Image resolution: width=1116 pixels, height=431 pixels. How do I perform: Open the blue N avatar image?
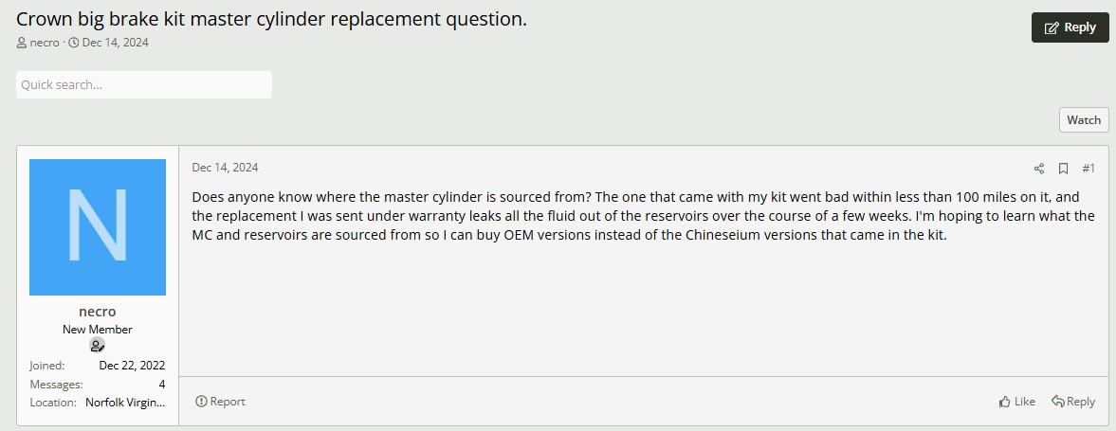pos(98,227)
